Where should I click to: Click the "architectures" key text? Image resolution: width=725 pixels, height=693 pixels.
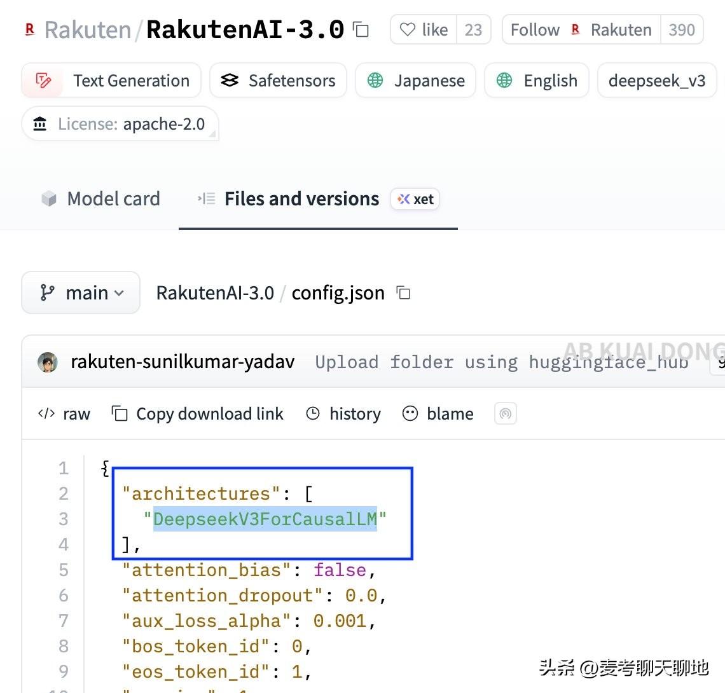tap(201, 494)
